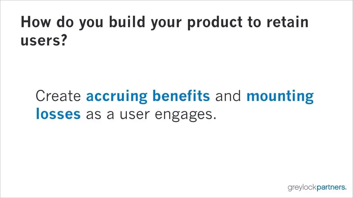Click "users?" on the heading's second line

click(x=44, y=40)
